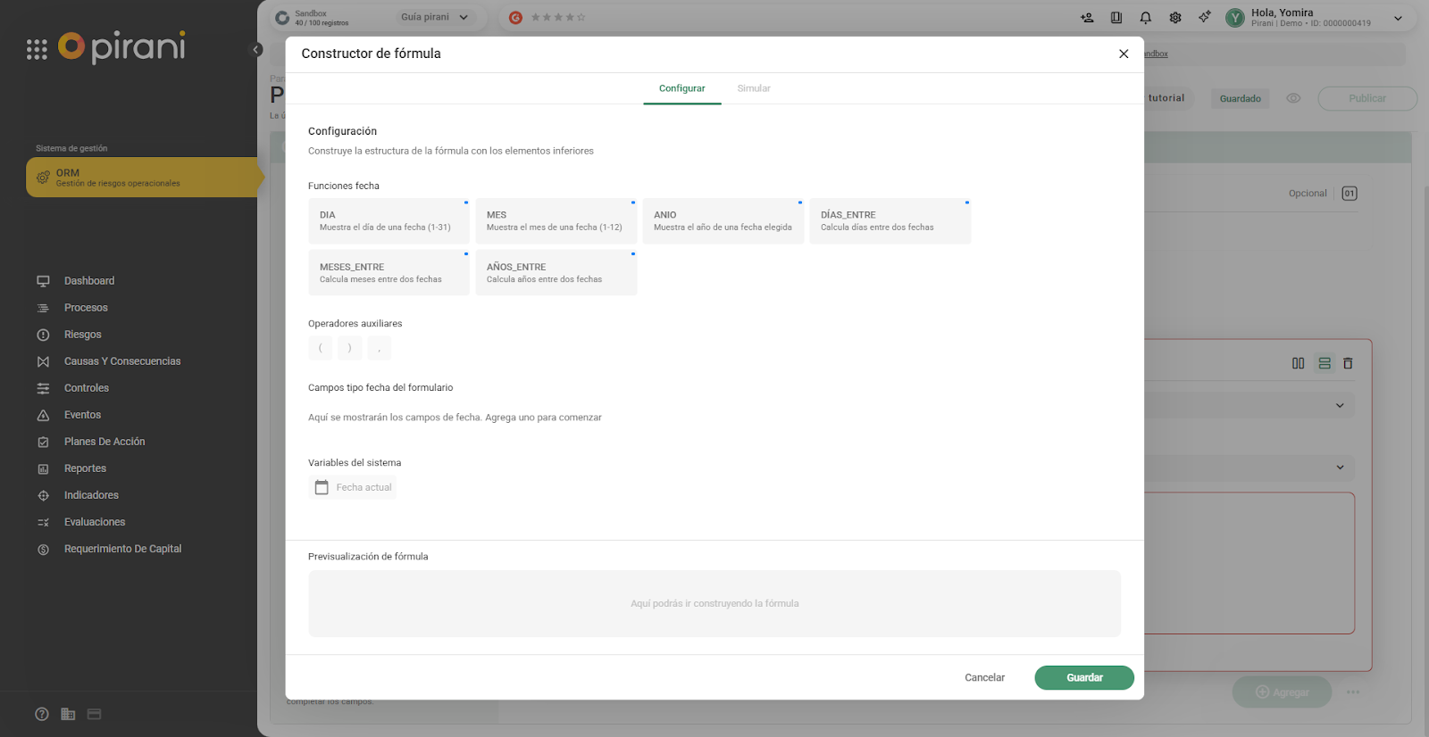1429x737 pixels.
Task: Click the credit card billing icon
Action: [94, 714]
